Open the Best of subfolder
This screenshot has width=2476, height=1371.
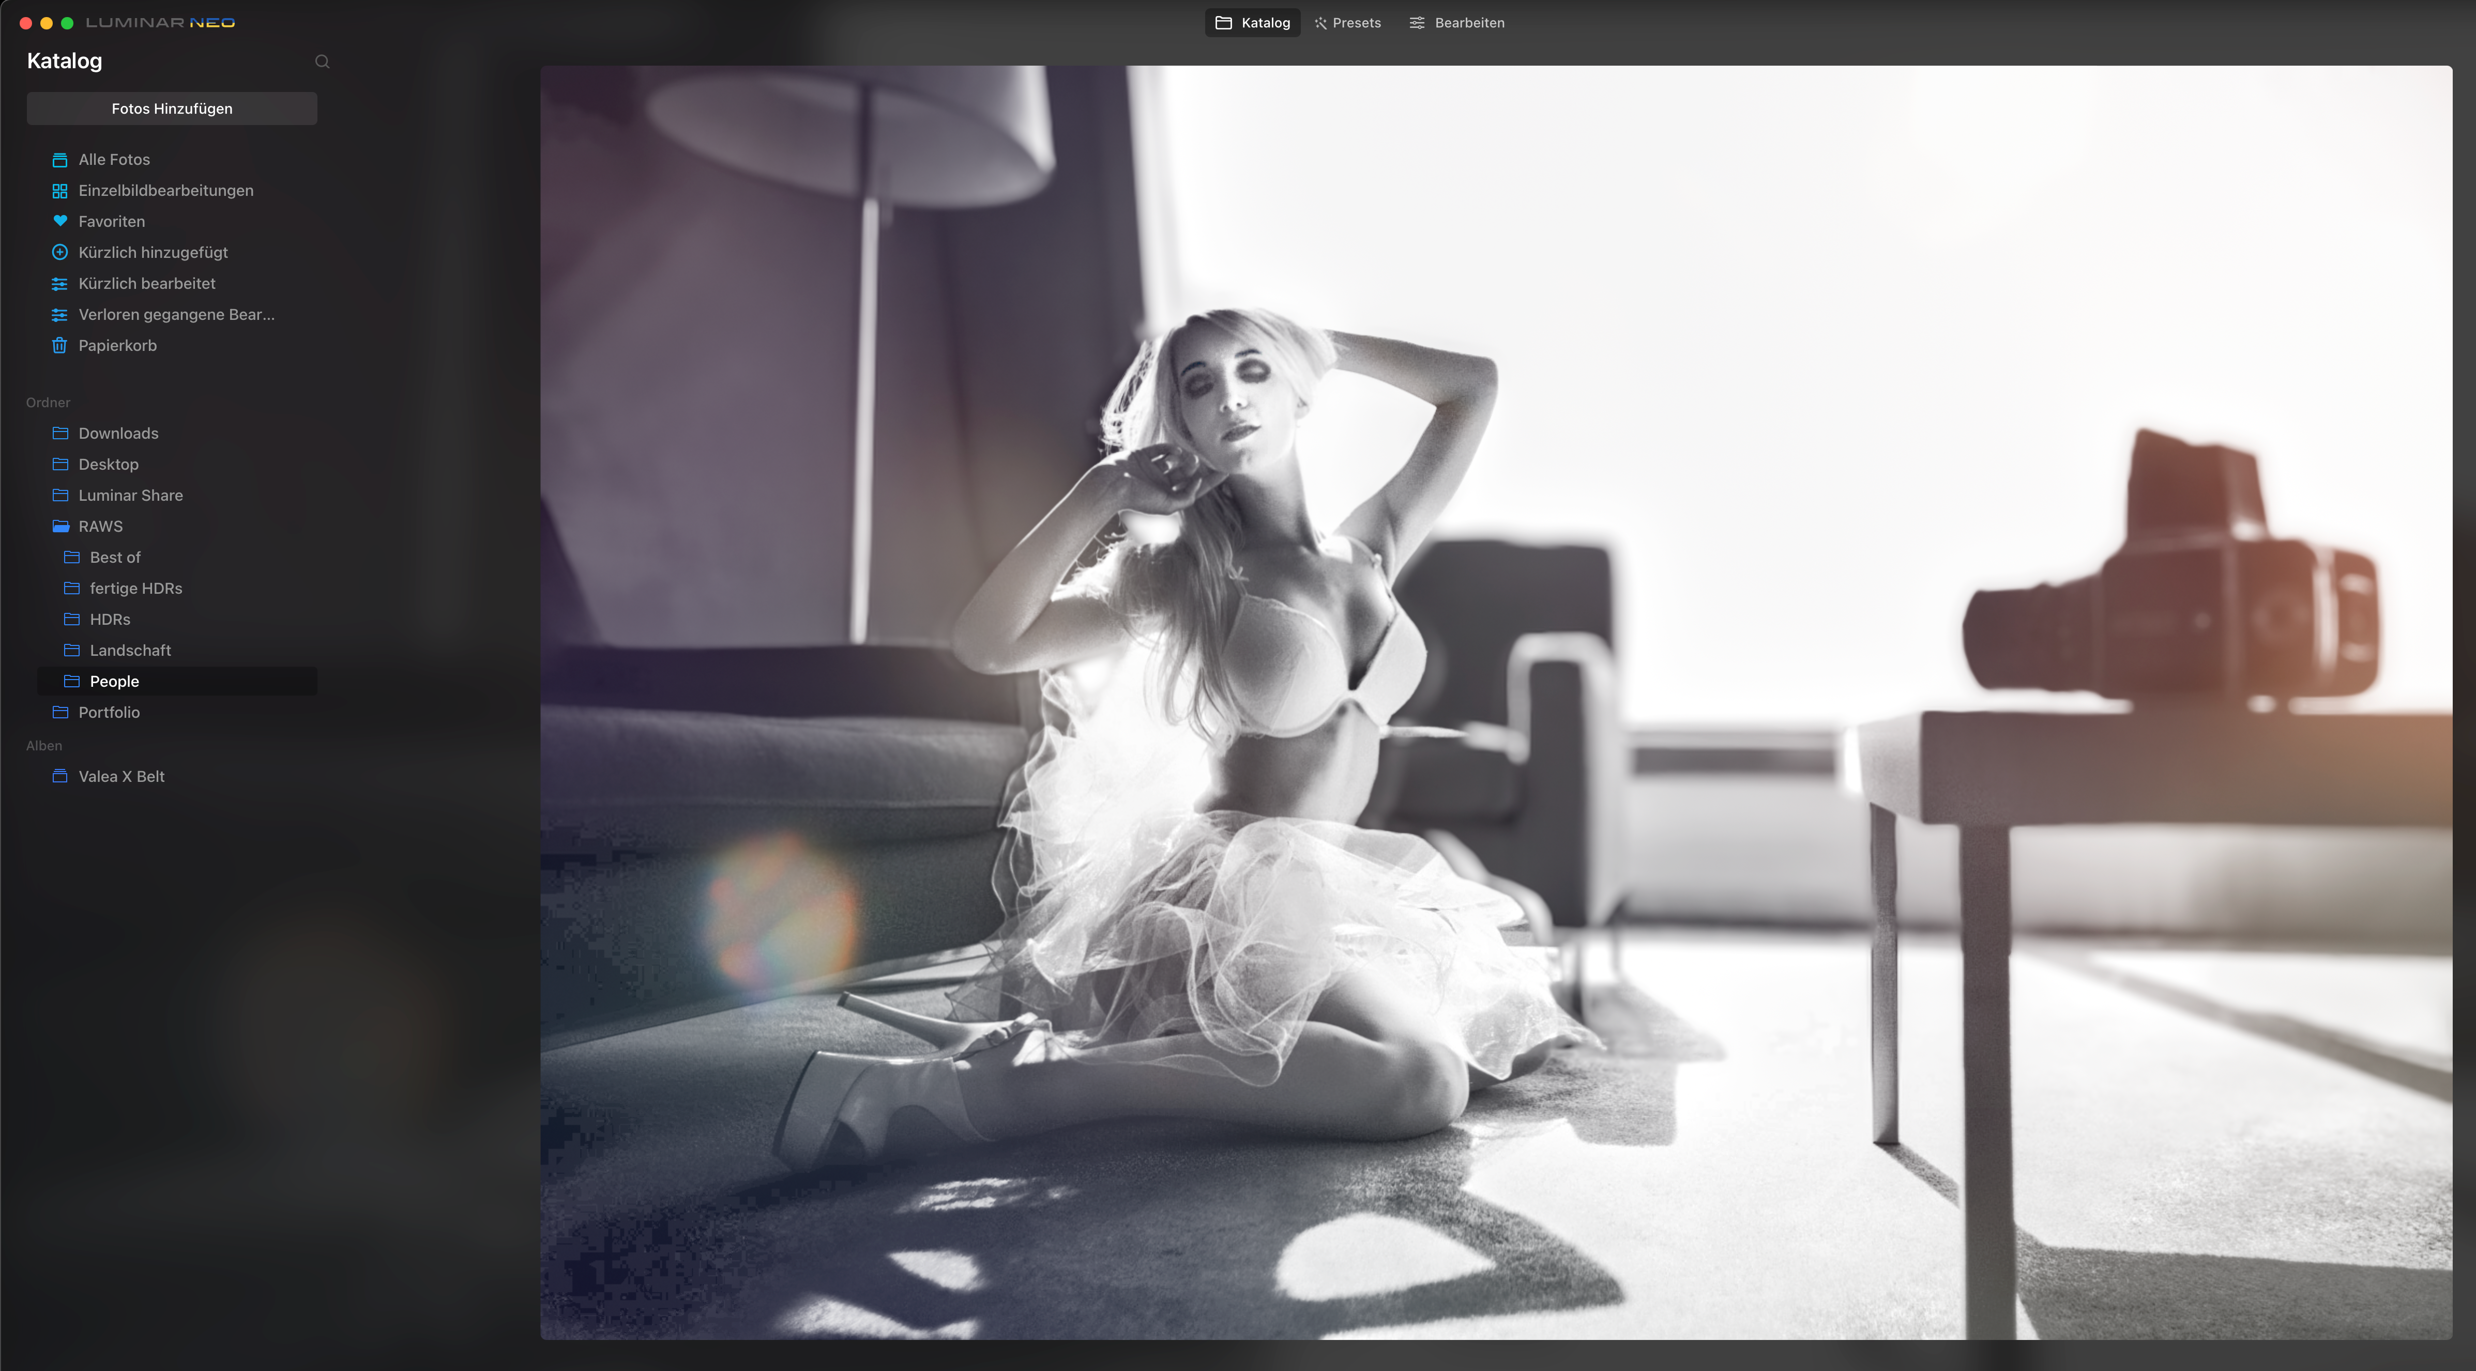pos(115,557)
